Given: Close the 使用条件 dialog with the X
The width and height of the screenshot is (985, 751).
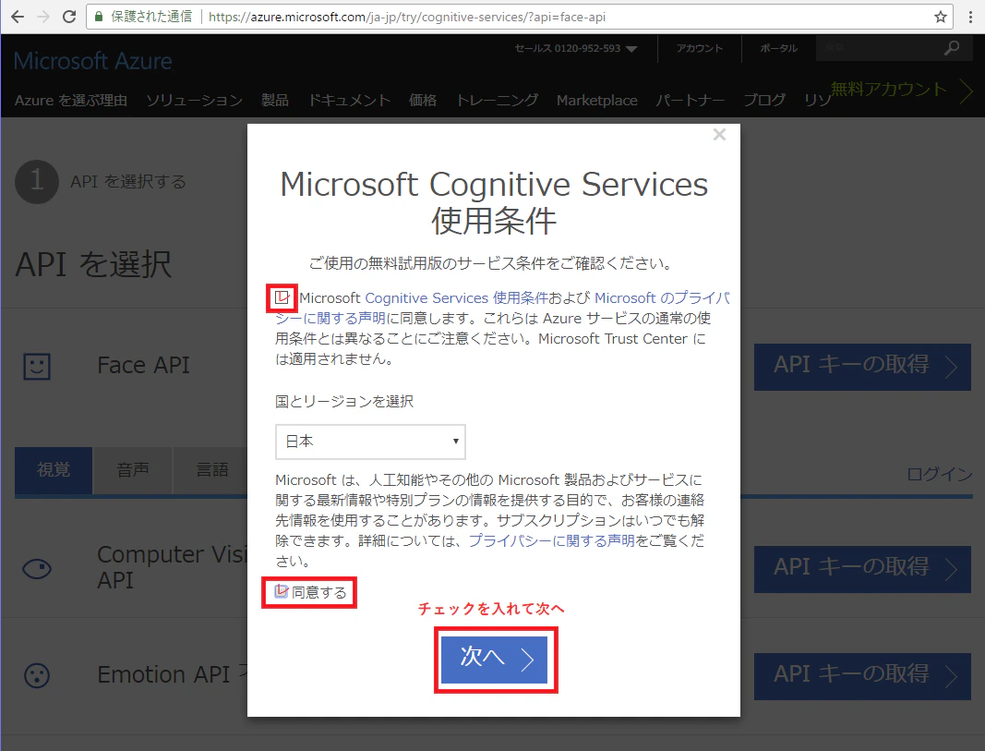Looking at the screenshot, I should tap(719, 135).
